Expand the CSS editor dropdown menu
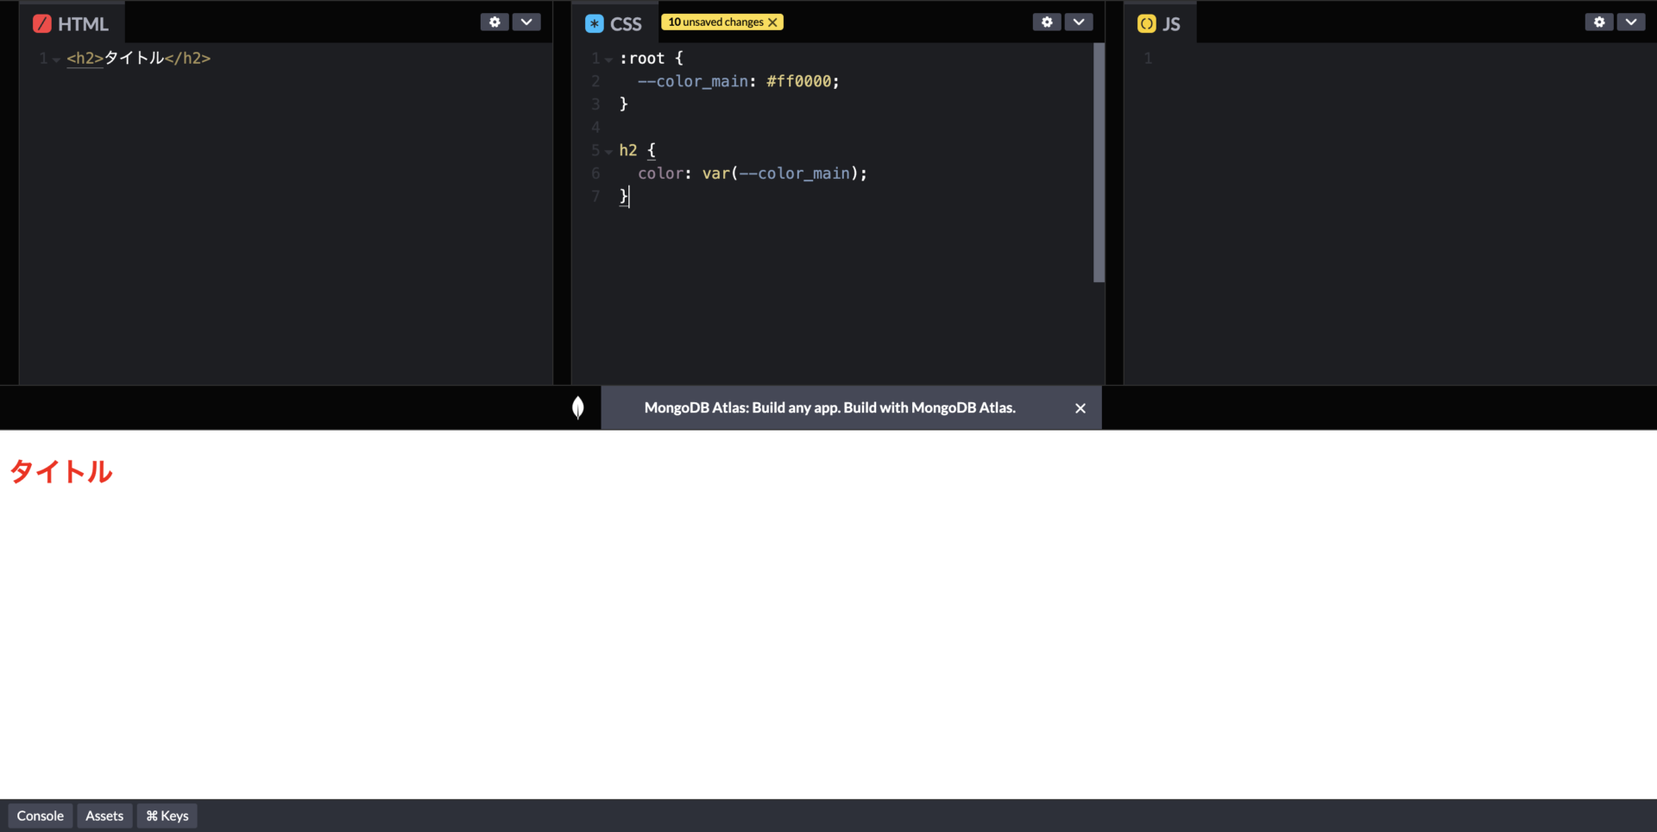The image size is (1657, 832). pos(1079,22)
